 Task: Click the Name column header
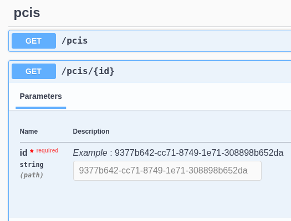pyautogui.click(x=29, y=131)
